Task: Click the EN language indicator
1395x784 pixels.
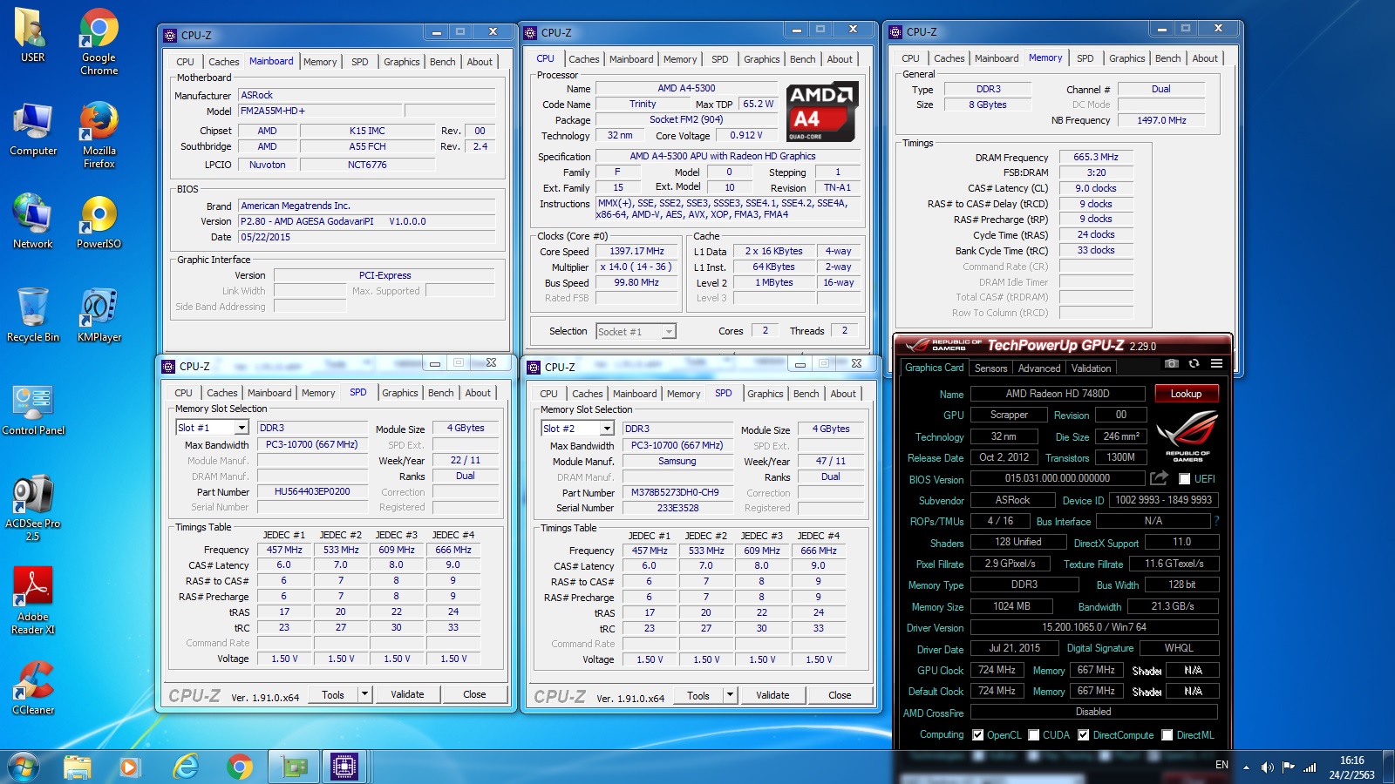Action: tap(1221, 765)
